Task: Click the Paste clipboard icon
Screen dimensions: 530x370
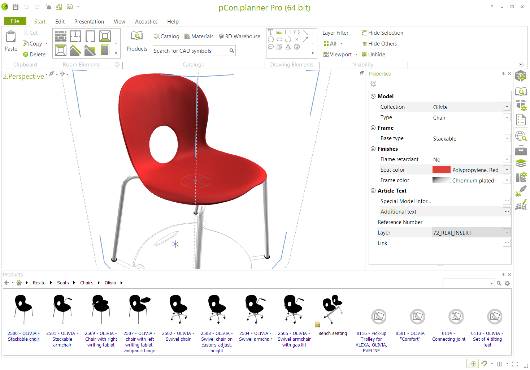Action: point(11,36)
